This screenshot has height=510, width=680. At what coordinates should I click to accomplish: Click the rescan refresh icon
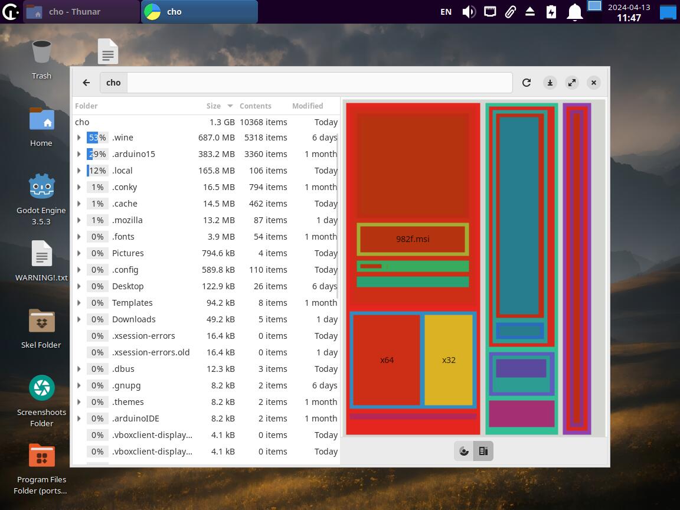(x=527, y=83)
